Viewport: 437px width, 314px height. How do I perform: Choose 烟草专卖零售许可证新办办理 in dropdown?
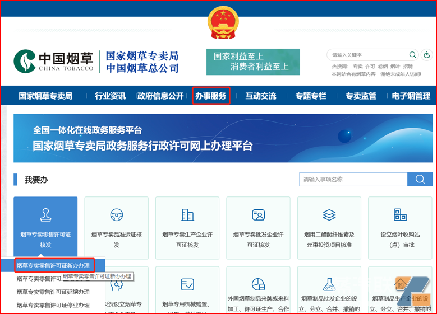(x=53, y=265)
